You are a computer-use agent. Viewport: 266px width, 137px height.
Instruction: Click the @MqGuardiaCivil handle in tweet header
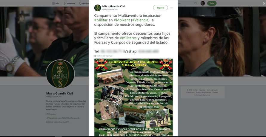coord(110,10)
